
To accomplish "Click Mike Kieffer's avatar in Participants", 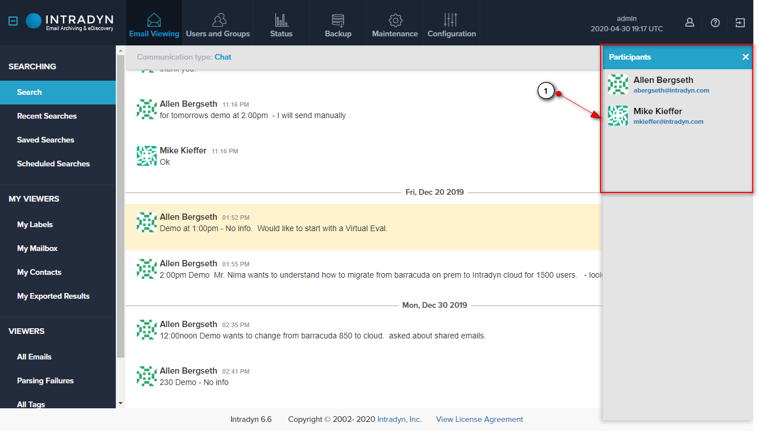I will [618, 115].
